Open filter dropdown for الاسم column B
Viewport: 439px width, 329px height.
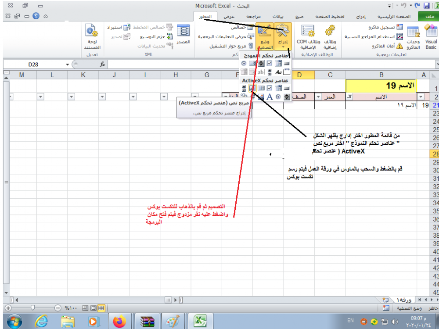coord(350,97)
